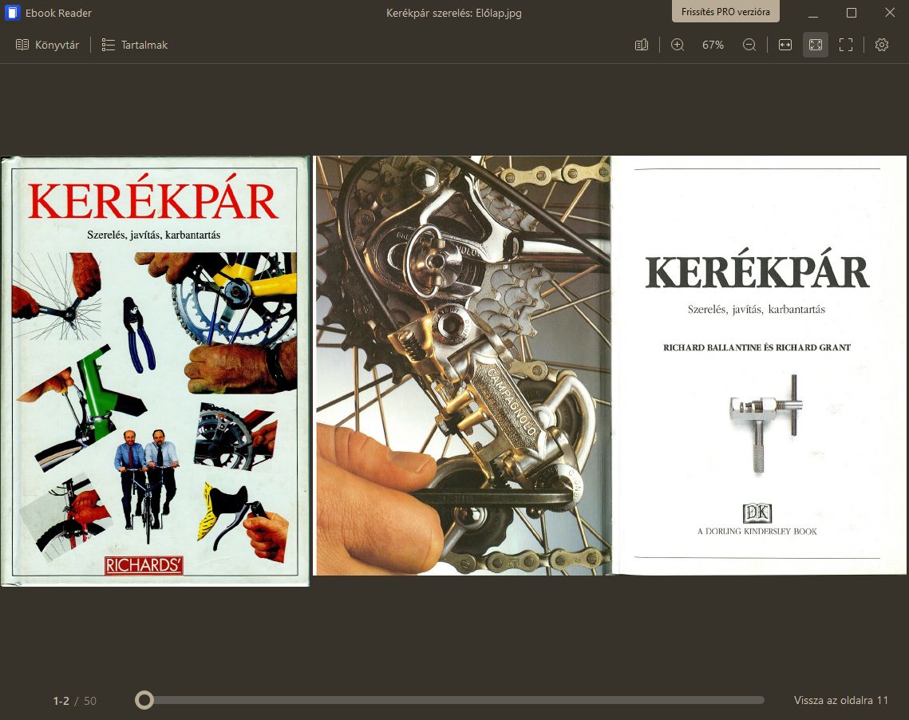Open the two-page reading mode icon
The image size is (909, 720).
coord(641,45)
